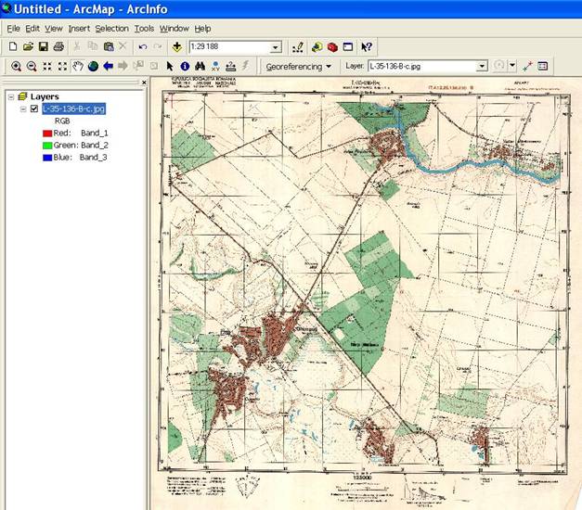Uncheck the L-35-136-B-c.jpg layer visibility
This screenshot has width=582, height=510.
tap(34, 108)
